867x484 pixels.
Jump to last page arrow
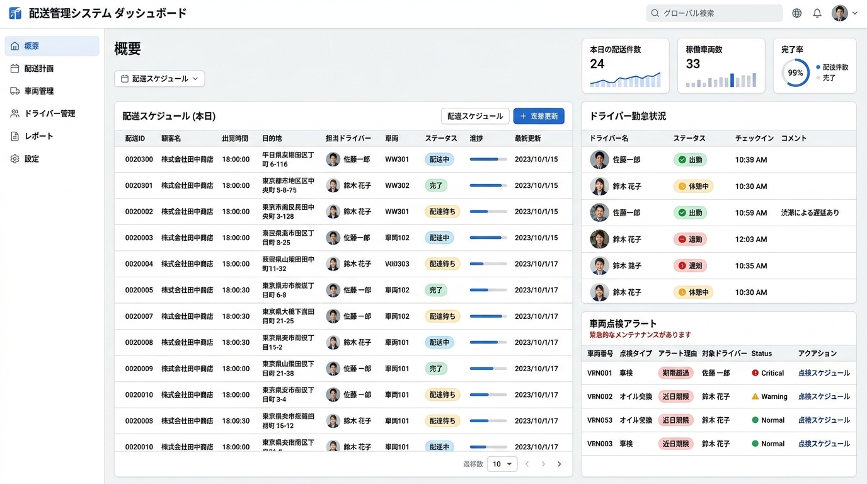click(559, 464)
